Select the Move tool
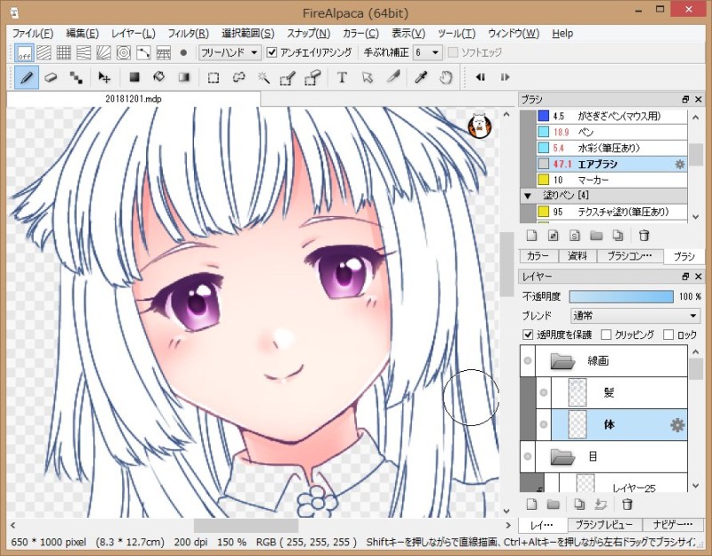 click(x=104, y=77)
